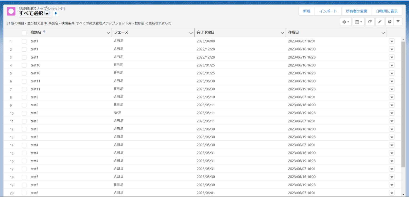Screen dimensions: 409x197
Task: Sort by the 作成日 column header
Action: 293,32
